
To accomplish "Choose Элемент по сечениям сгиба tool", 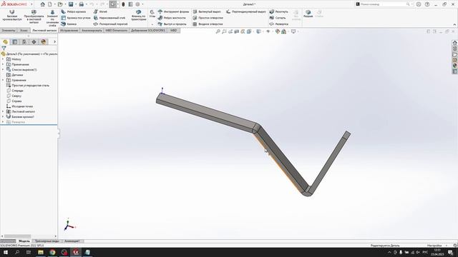I will point(52,18).
